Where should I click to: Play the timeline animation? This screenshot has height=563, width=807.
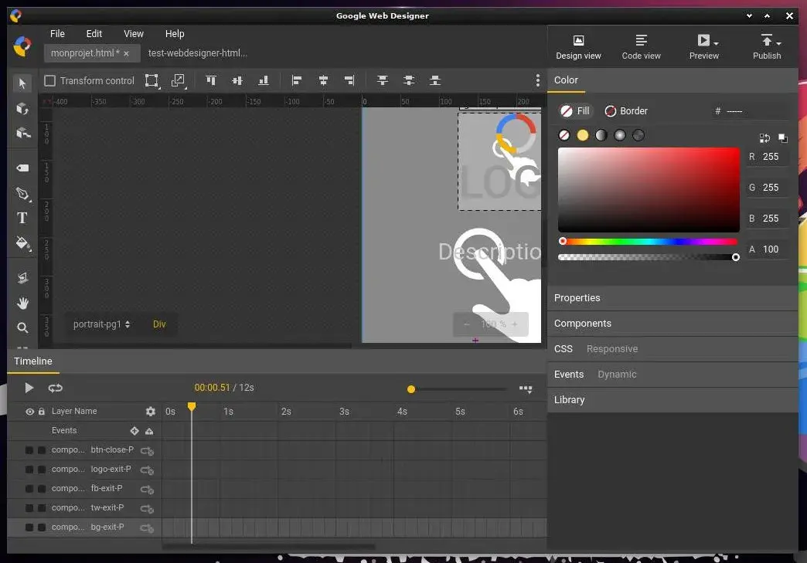pyautogui.click(x=29, y=388)
